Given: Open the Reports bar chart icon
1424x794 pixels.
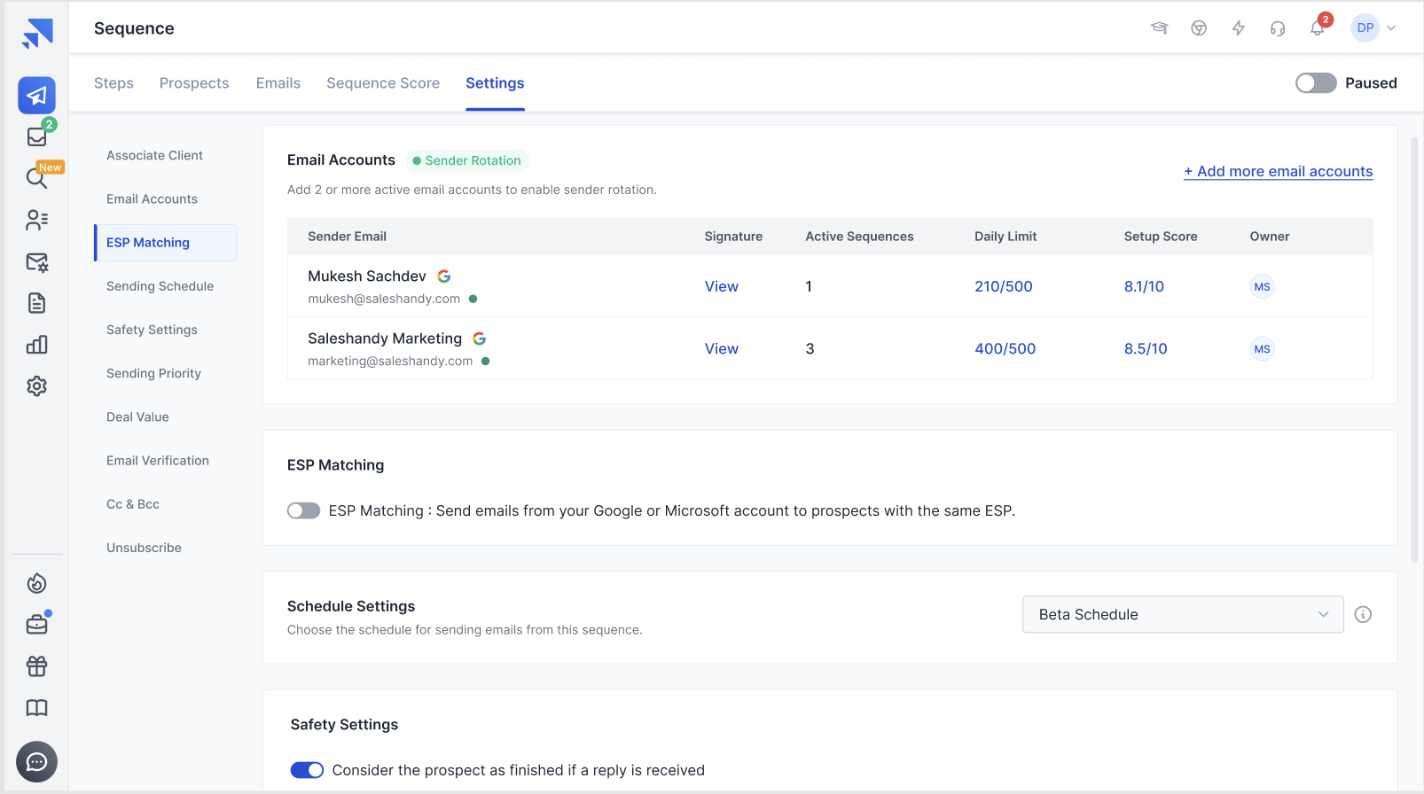Looking at the screenshot, I should 36,345.
